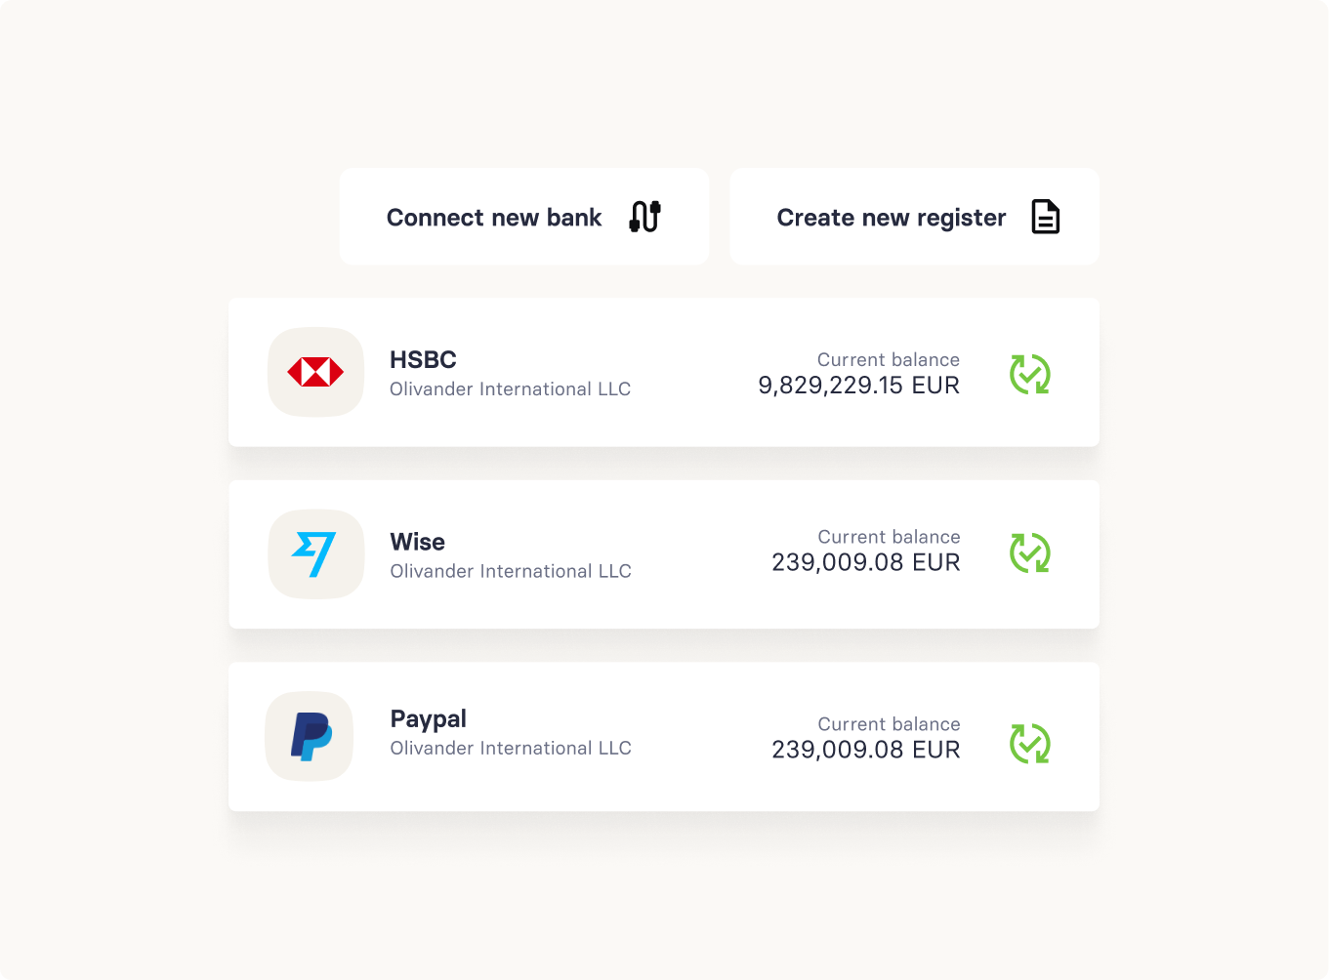Viewport: 1329px width, 980px height.
Task: Click the document icon in Create new register
Action: (x=1045, y=217)
